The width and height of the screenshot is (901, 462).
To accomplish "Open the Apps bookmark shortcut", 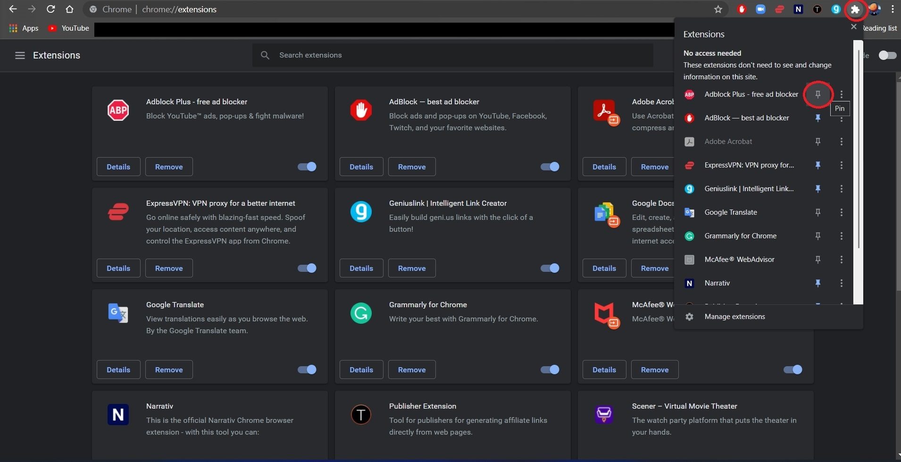I will [24, 28].
